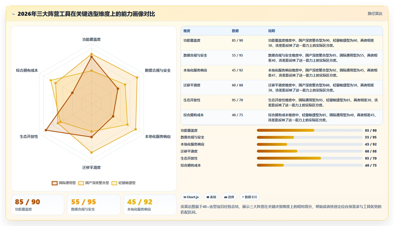This screenshot has width=394, height=226.
Task: Select the Chart.js pill tag
Action: pos(191,197)
